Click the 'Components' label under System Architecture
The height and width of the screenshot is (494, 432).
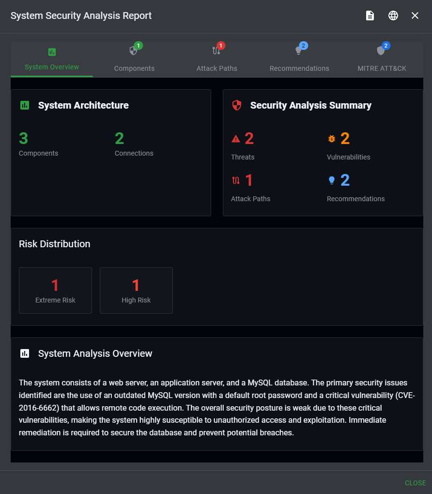tap(38, 153)
